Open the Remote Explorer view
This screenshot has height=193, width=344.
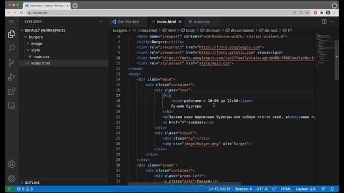point(11,106)
